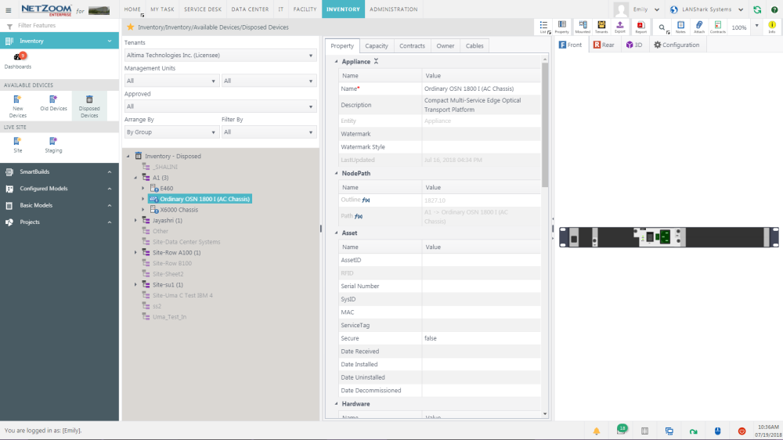Click the blue mouse icon in status bar
Viewport: 783px width, 440px height.
click(x=717, y=431)
